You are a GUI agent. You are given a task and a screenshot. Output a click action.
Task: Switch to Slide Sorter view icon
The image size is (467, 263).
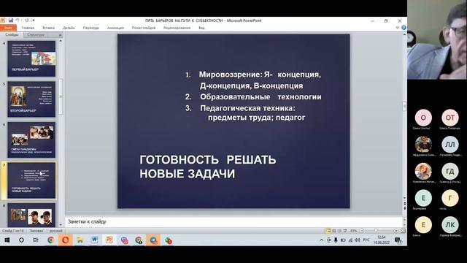[334, 231]
